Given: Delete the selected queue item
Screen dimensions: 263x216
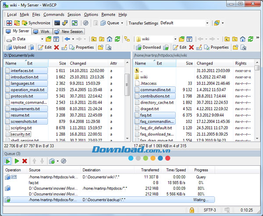Looking at the screenshot, I should tap(25, 161).
